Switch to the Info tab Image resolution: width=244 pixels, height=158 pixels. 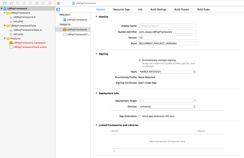(140, 9)
